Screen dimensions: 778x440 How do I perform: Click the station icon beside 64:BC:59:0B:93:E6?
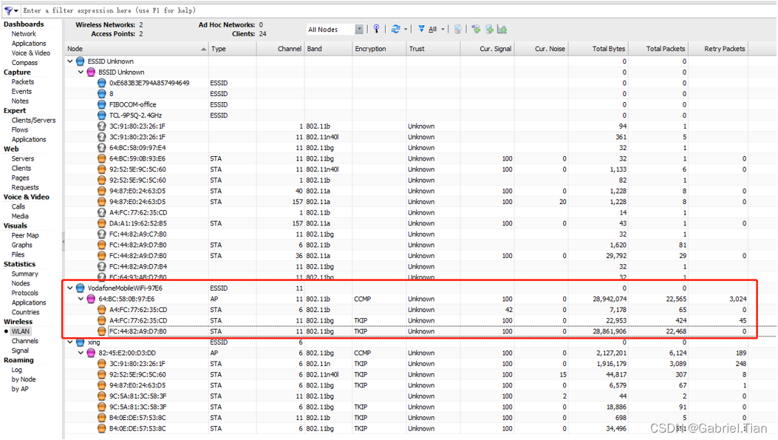(x=102, y=159)
